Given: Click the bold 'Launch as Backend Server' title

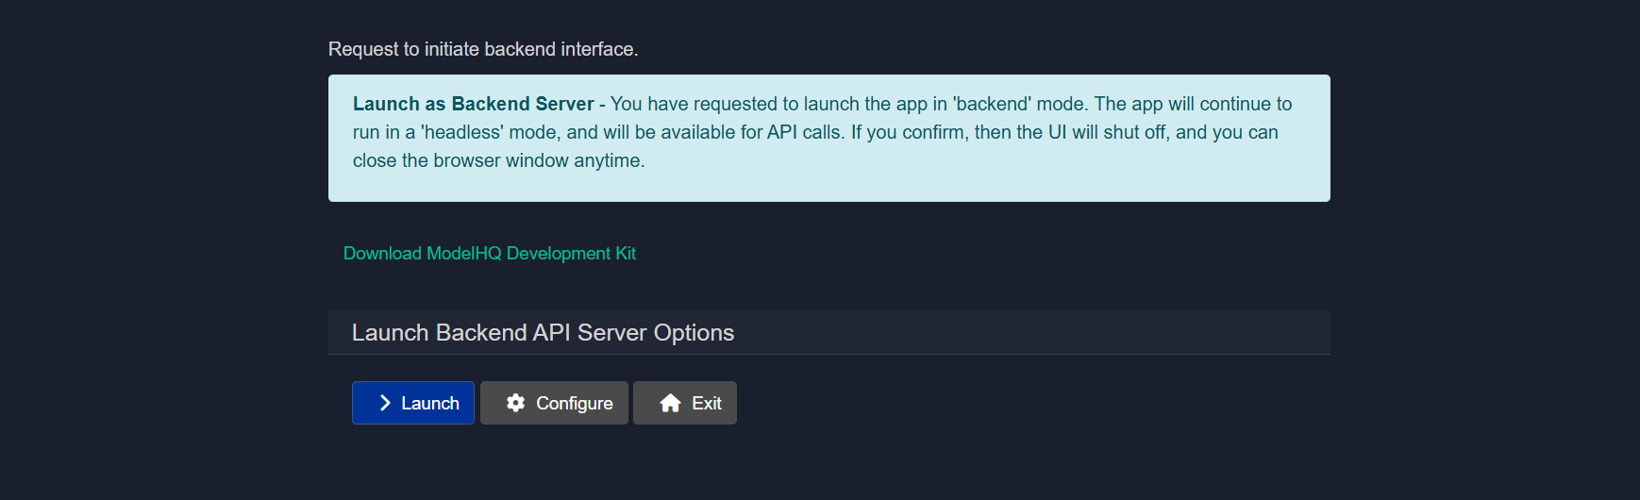Looking at the screenshot, I should tap(473, 104).
